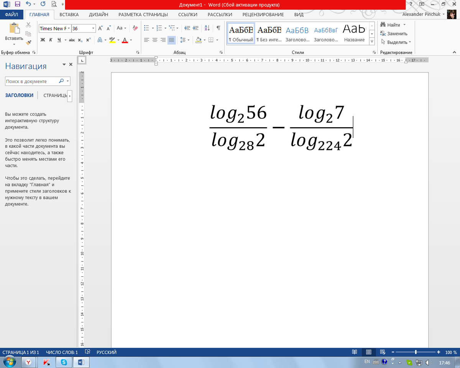The height and width of the screenshot is (368, 460).
Task: Toggle justify alignment
Action: (x=171, y=40)
